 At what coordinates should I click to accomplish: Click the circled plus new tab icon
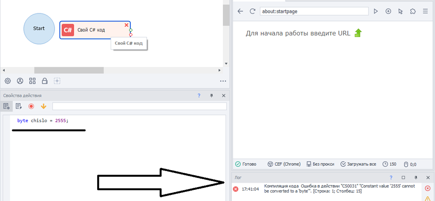388,11
